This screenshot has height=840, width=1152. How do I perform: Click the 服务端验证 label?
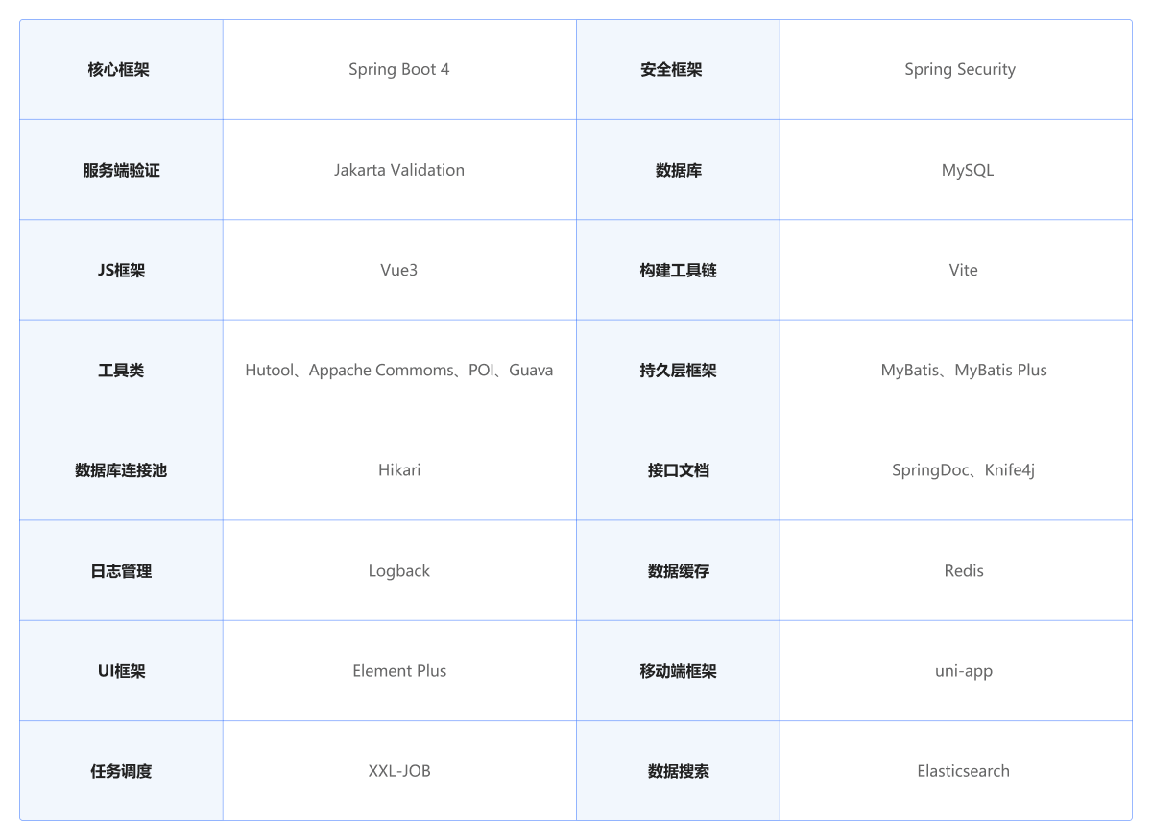(x=121, y=170)
